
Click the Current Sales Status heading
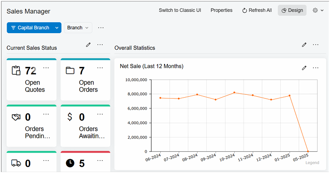click(x=32, y=48)
